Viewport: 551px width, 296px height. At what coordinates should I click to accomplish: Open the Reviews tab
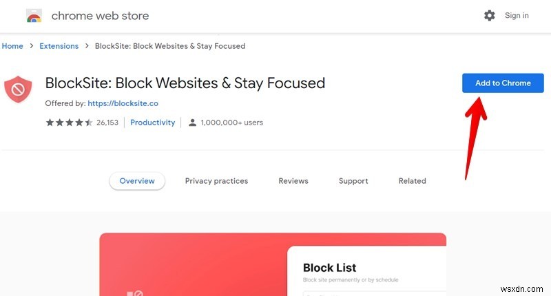[293, 181]
